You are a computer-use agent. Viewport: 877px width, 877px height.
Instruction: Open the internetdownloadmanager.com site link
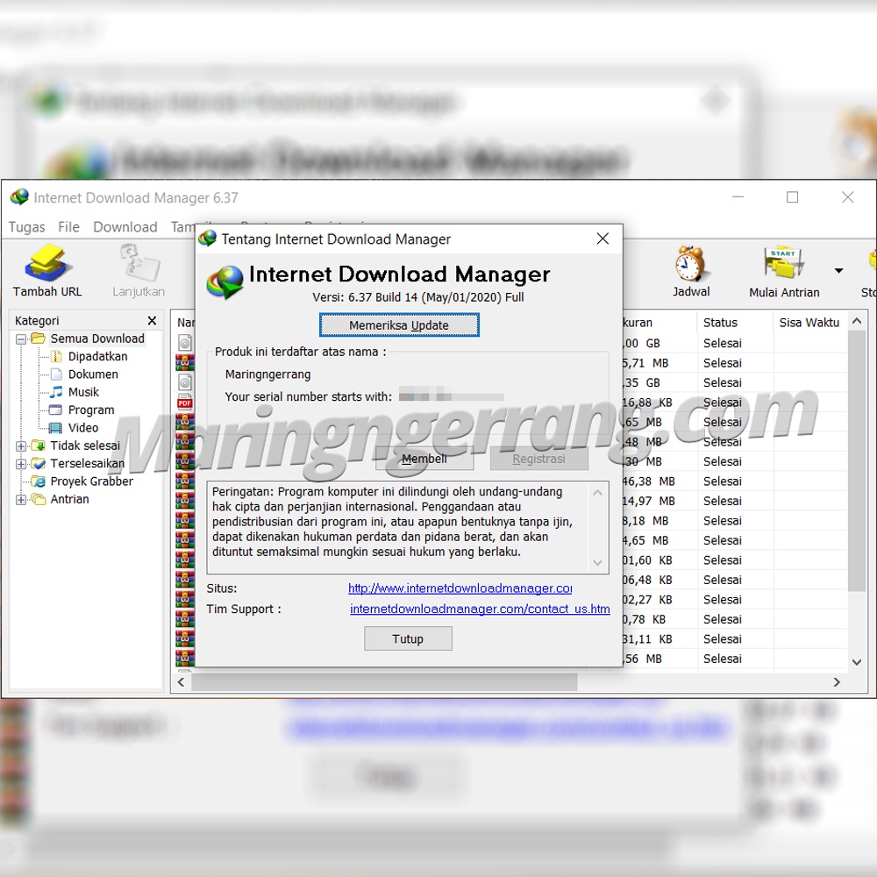click(x=460, y=588)
